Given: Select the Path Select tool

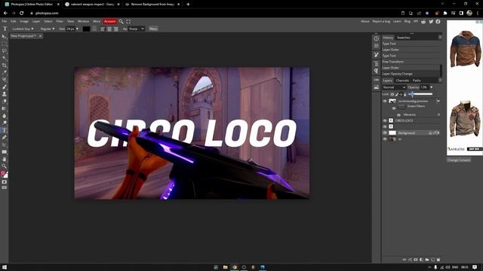Looking at the screenshot, I should [x=4, y=145].
